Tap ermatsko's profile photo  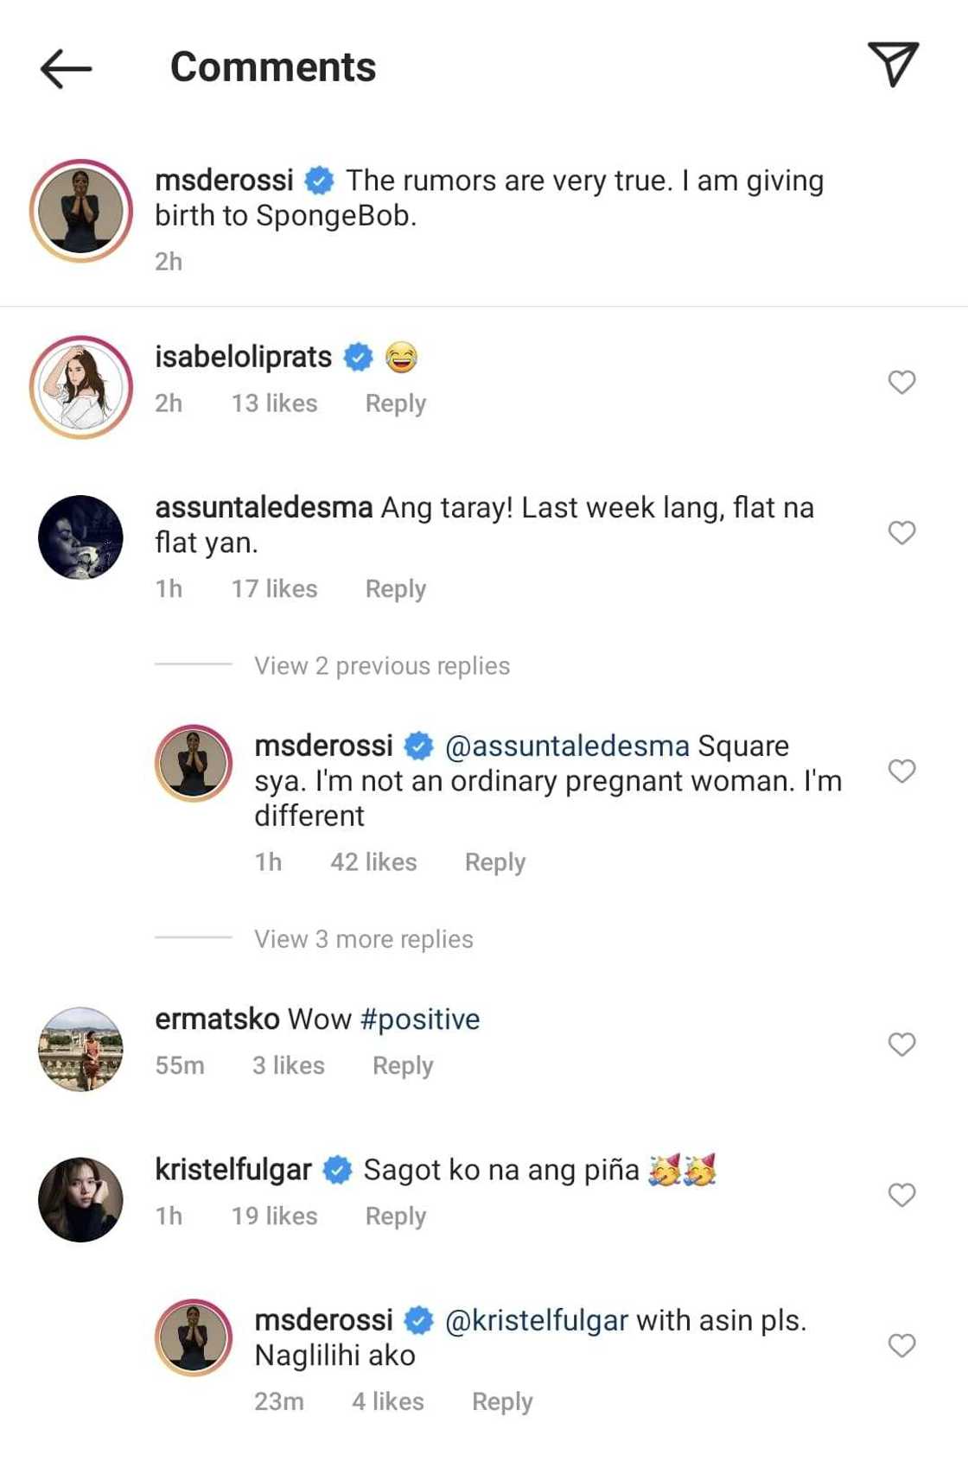tap(81, 1049)
